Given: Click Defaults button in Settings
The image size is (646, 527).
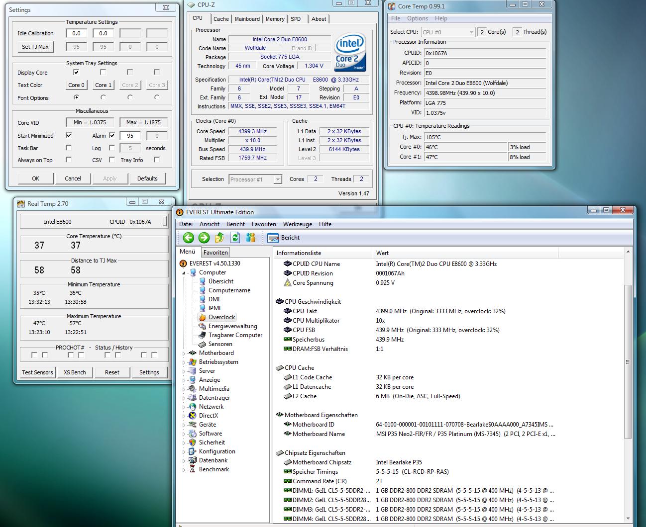Looking at the screenshot, I should 147,178.
